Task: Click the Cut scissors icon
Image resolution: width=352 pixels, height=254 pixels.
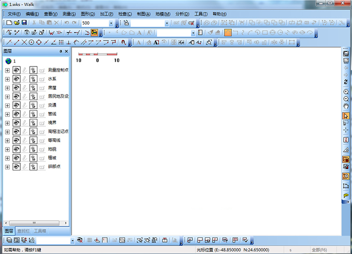Action: (x=34, y=23)
